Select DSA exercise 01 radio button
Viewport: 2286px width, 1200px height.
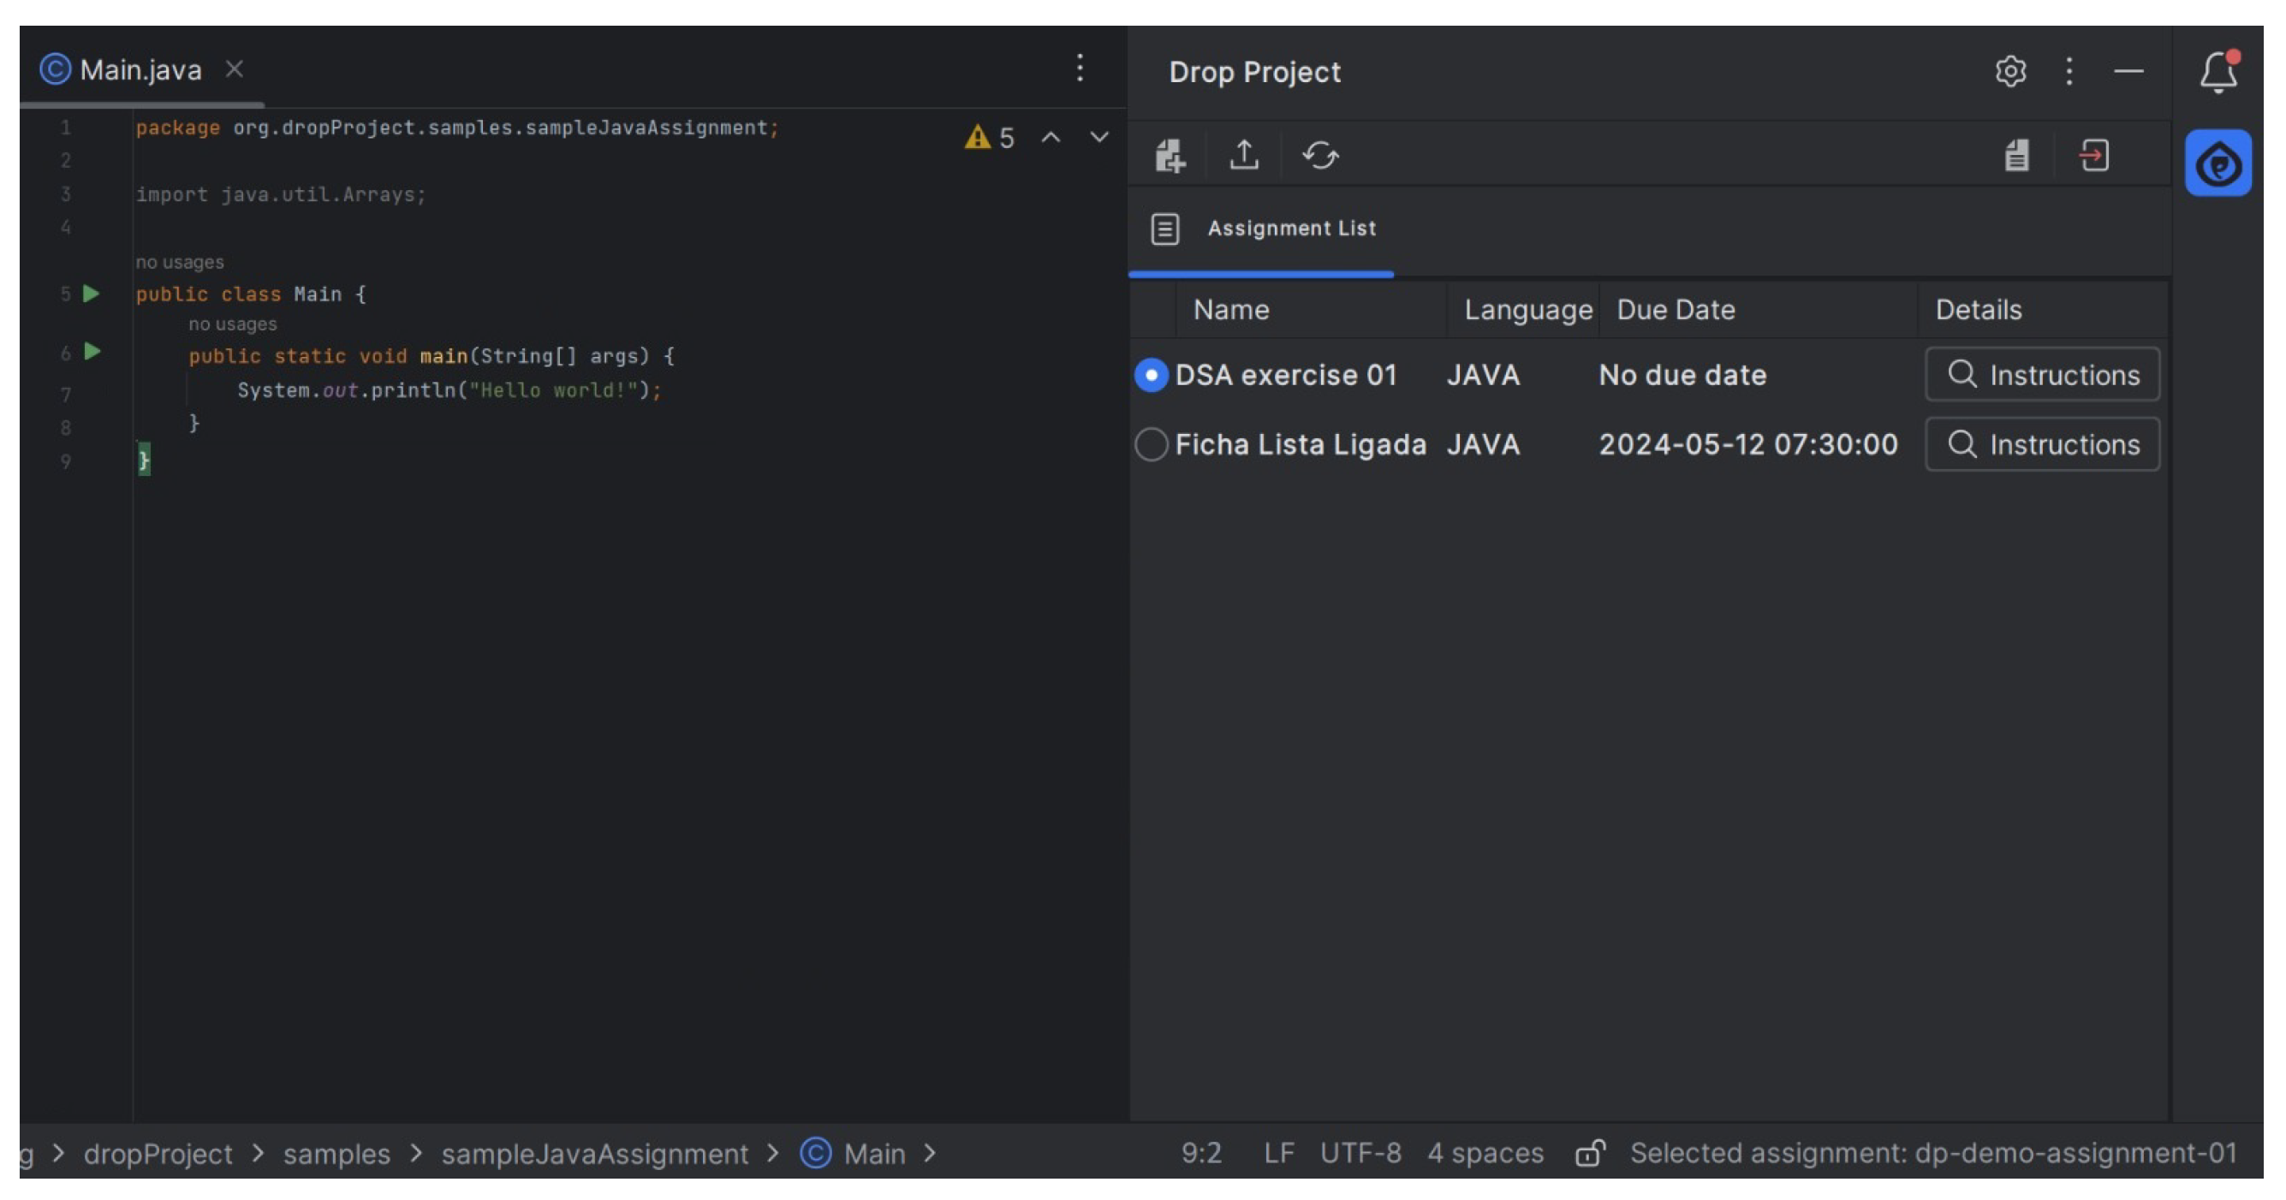click(1151, 375)
